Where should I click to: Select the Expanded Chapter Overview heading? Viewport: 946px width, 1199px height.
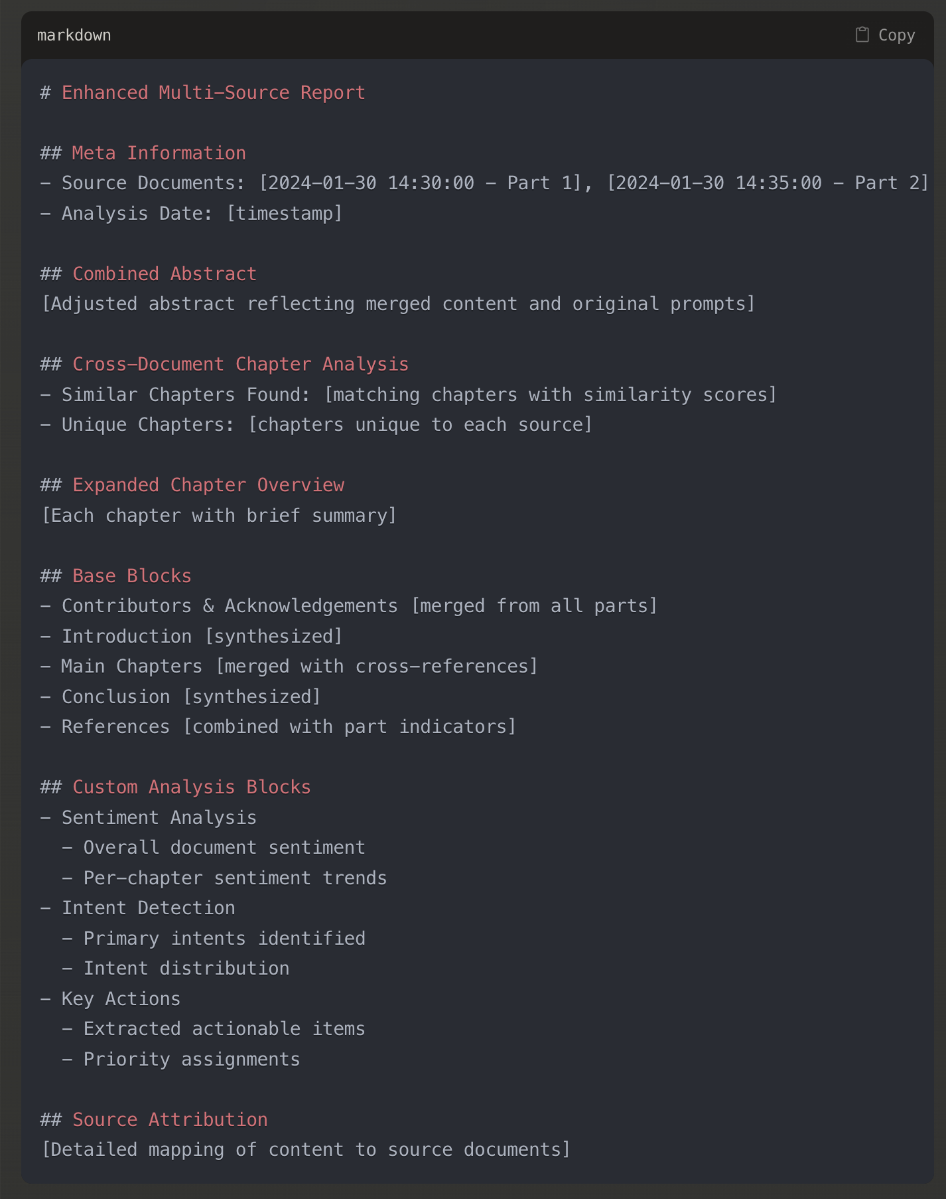click(x=208, y=485)
